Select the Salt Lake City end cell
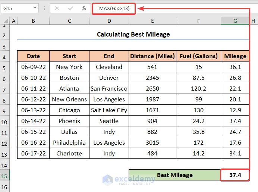Screen dimensions: 258x192 click(109, 110)
